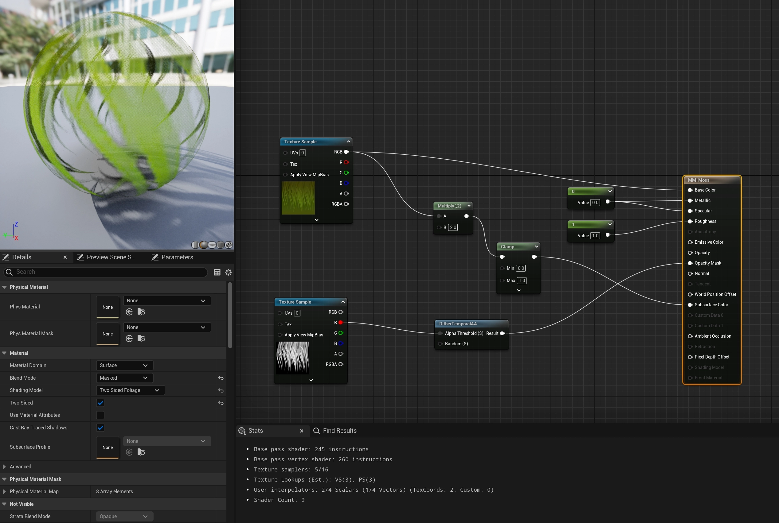Disable Cast Ray Traced Shadows checkbox
779x523 pixels.
[100, 428]
